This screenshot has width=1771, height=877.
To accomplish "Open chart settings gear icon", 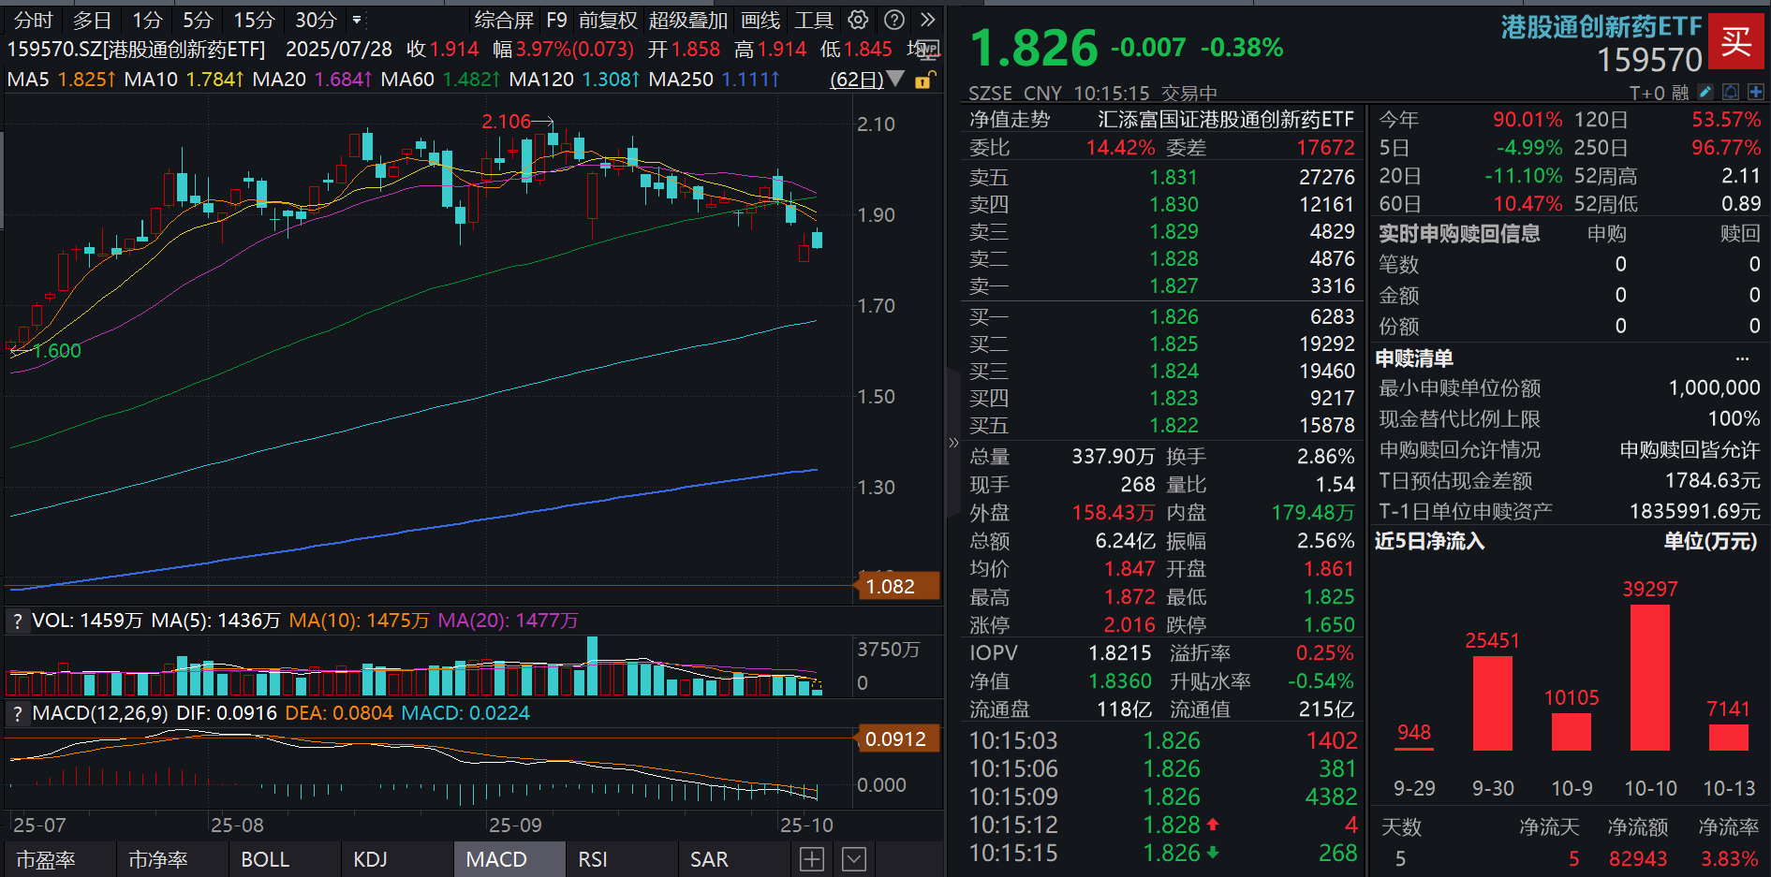I will click(857, 20).
